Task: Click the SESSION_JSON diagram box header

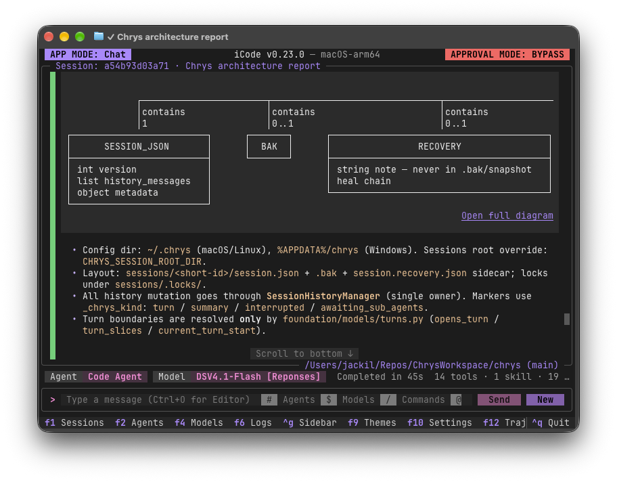Action: coord(139,146)
